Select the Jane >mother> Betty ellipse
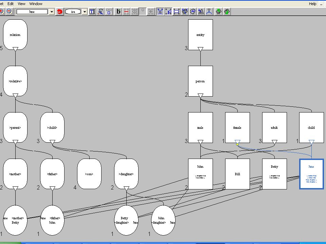Image resolution: width=326 pixels, height=244 pixels. point(15,220)
